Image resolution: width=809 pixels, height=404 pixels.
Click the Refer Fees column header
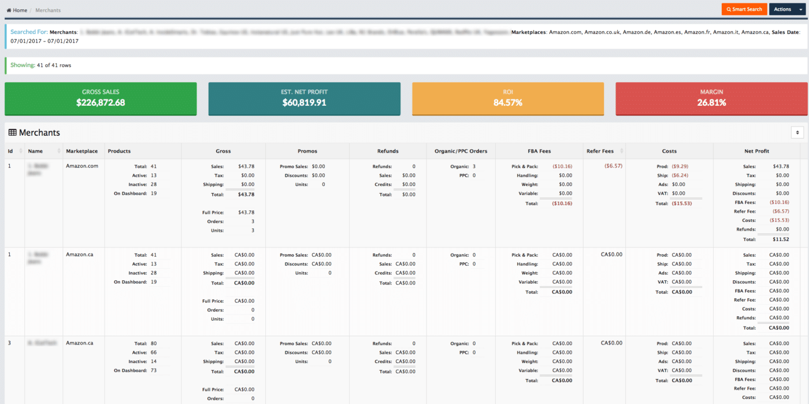pos(600,151)
